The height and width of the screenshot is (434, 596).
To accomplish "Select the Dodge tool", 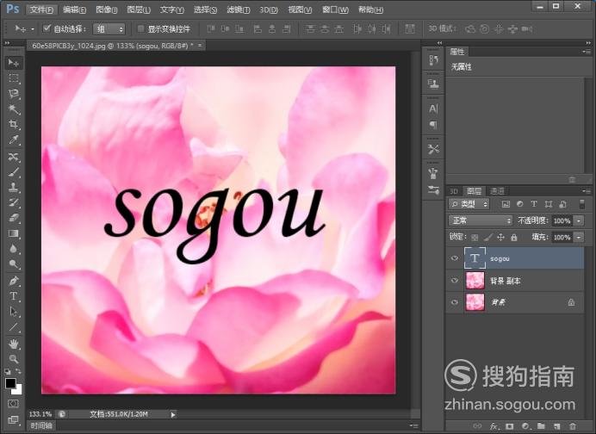I will click(14, 264).
